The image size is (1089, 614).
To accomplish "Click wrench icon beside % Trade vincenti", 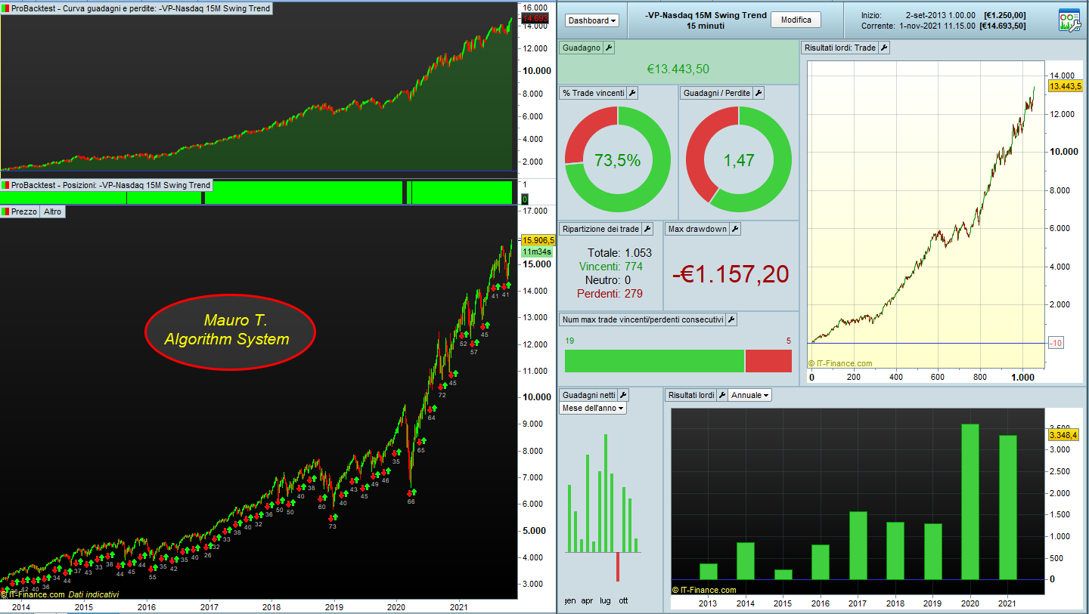I will (x=633, y=93).
